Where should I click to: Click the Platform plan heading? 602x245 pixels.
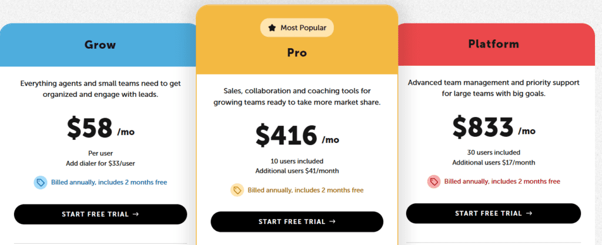[493, 44]
